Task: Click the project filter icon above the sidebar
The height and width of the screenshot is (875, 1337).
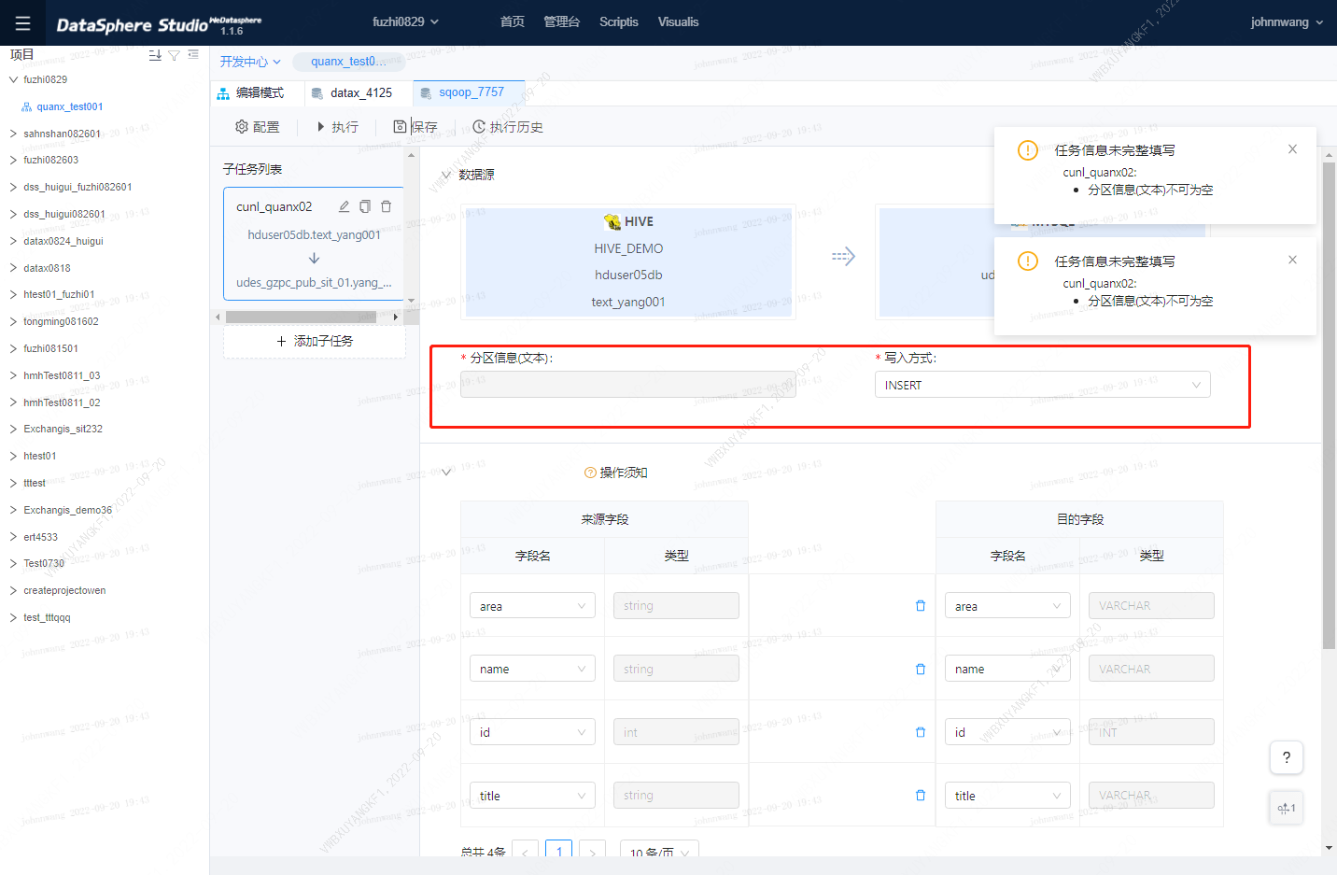Action: pos(174,54)
